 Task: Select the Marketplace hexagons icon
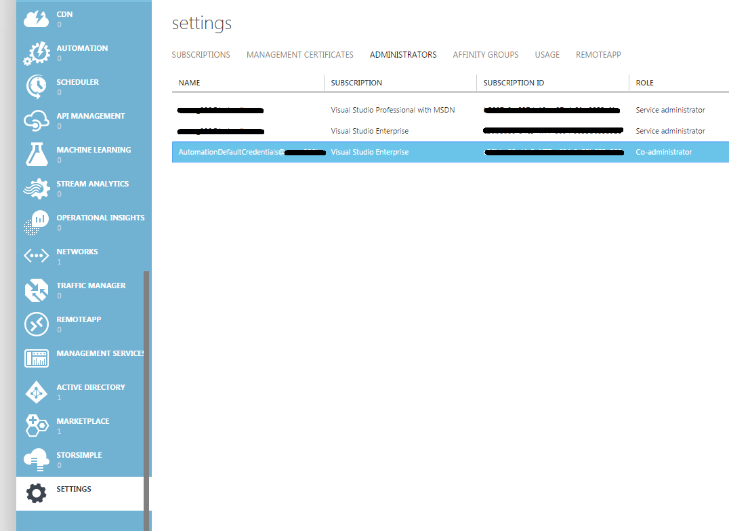pos(37,425)
